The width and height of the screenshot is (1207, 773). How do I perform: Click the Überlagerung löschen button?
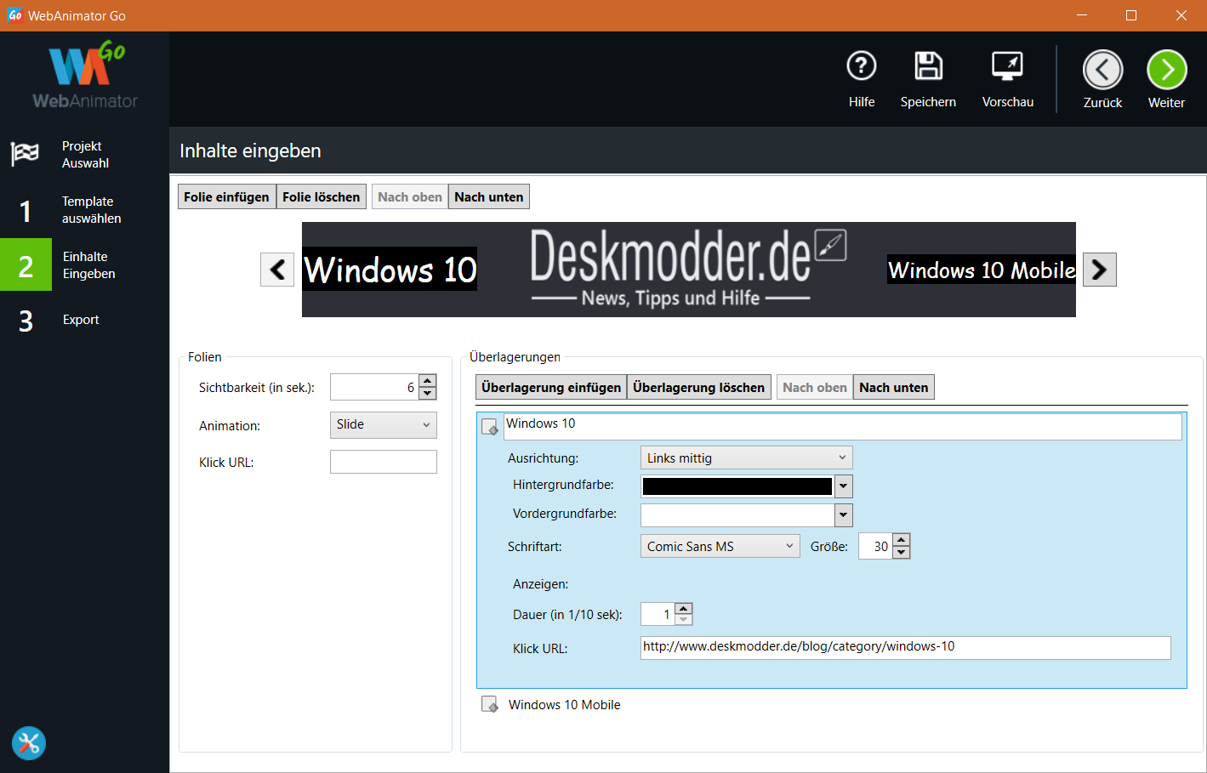tap(699, 387)
